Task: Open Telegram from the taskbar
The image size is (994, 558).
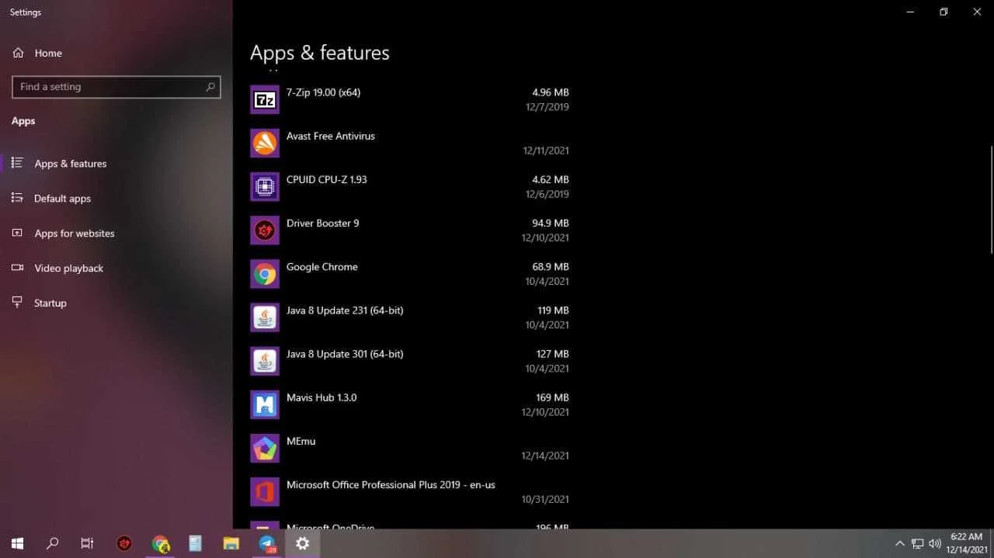Action: click(267, 543)
